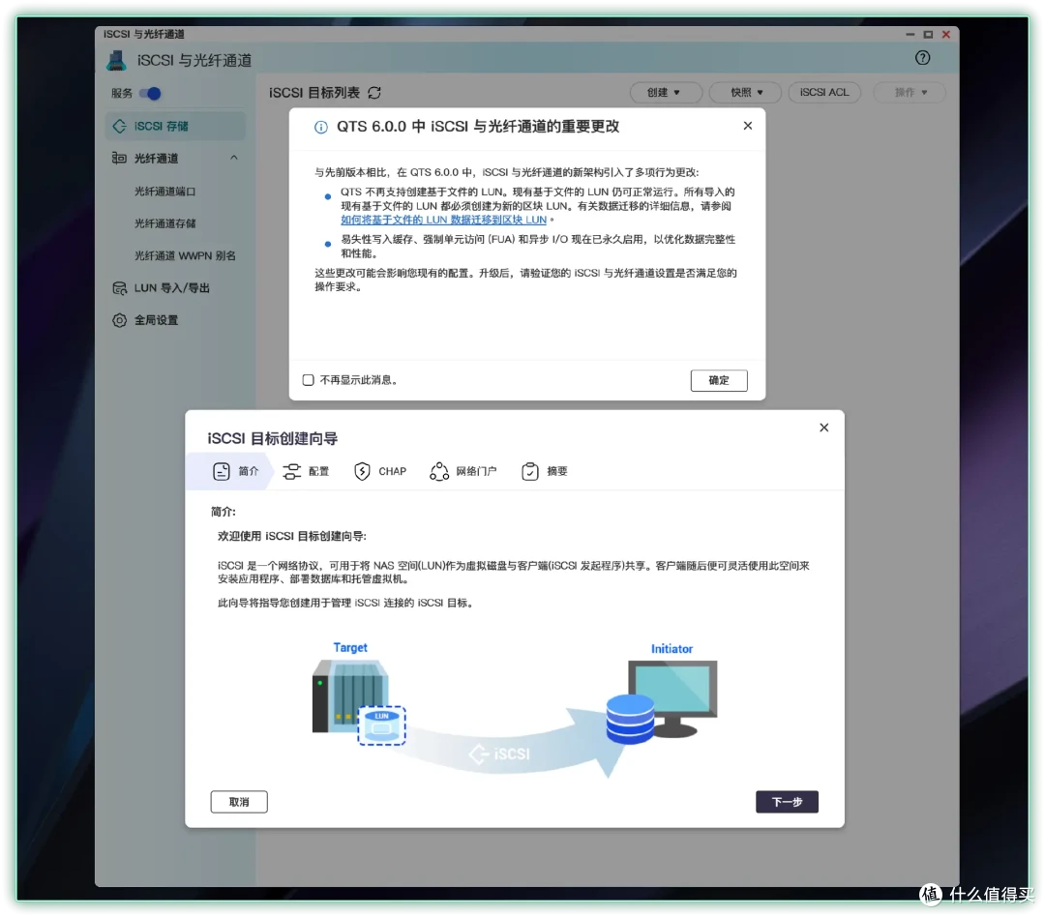This screenshot has height=917, width=1045.
Task: Click the 光纤通道 sidebar icon
Action: tap(119, 158)
